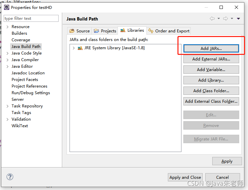
Task: Select Task Tags page
Action: (21, 113)
